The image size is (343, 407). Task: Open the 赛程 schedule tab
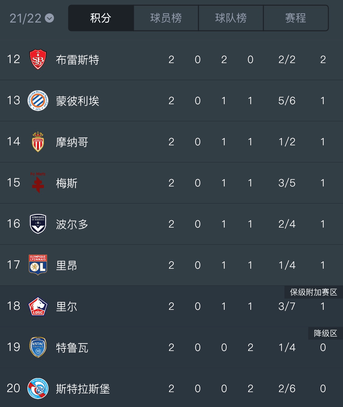click(x=295, y=18)
